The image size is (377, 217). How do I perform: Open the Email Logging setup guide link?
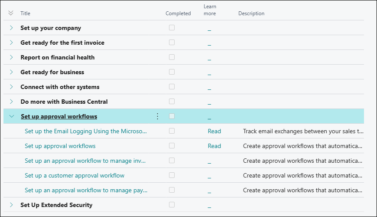(86, 131)
